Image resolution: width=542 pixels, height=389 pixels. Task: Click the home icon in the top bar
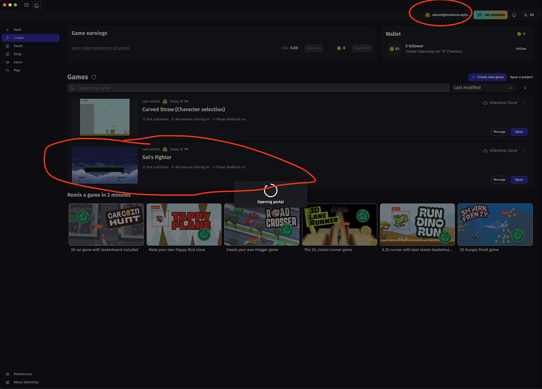(36, 5)
